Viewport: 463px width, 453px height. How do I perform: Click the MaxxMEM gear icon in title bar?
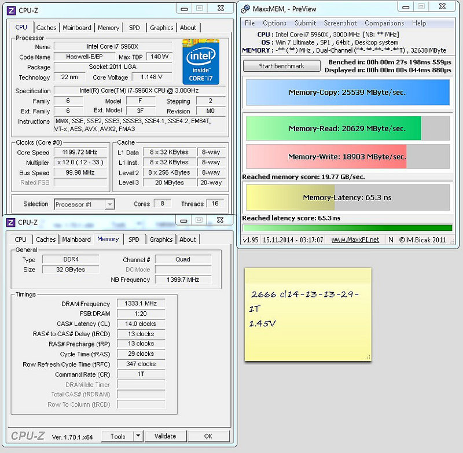(x=245, y=9)
